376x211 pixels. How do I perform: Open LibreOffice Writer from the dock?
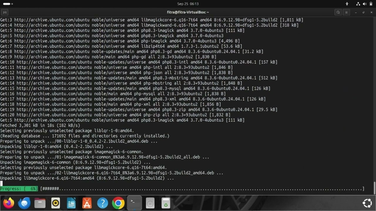pos(71,203)
